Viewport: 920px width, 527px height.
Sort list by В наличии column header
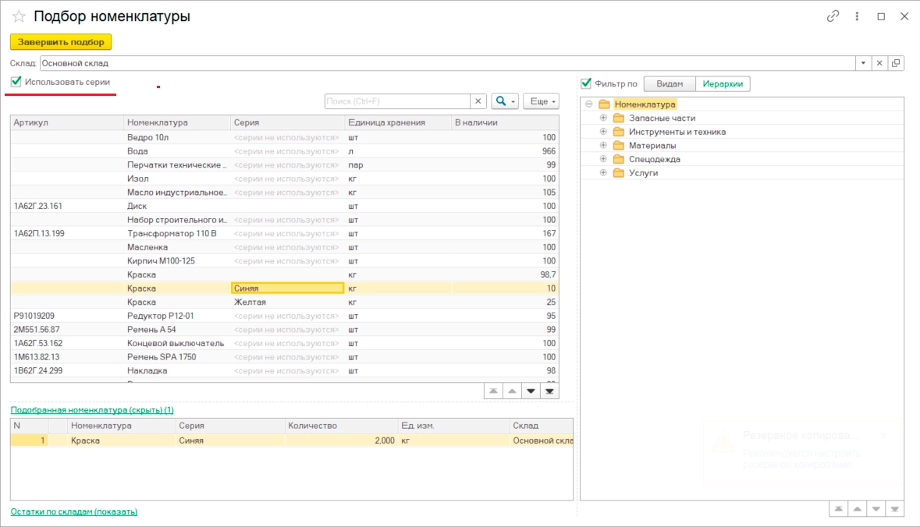coord(505,122)
